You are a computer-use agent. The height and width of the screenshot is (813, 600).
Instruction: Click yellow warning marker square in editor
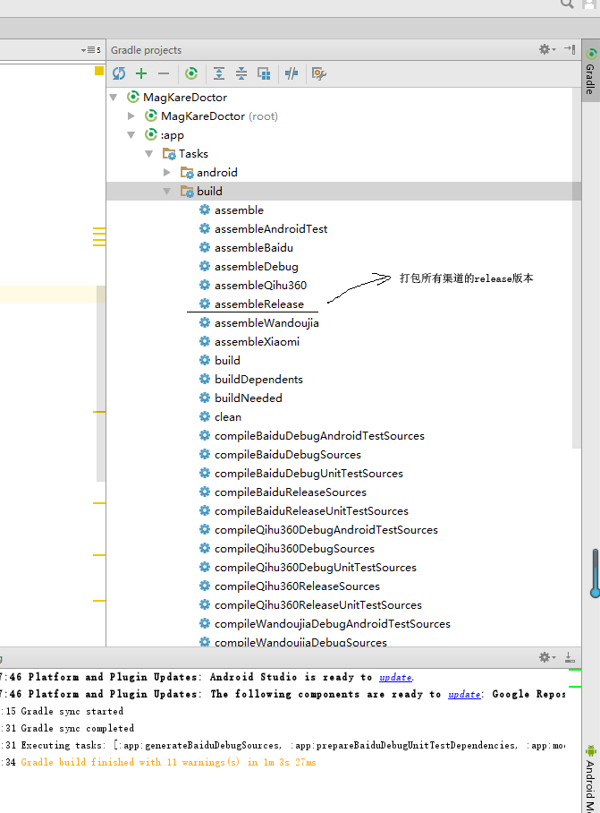click(x=99, y=71)
